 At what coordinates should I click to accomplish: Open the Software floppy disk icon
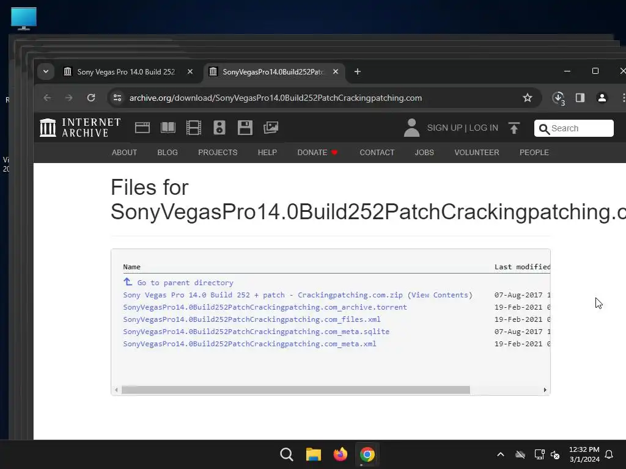coord(245,128)
